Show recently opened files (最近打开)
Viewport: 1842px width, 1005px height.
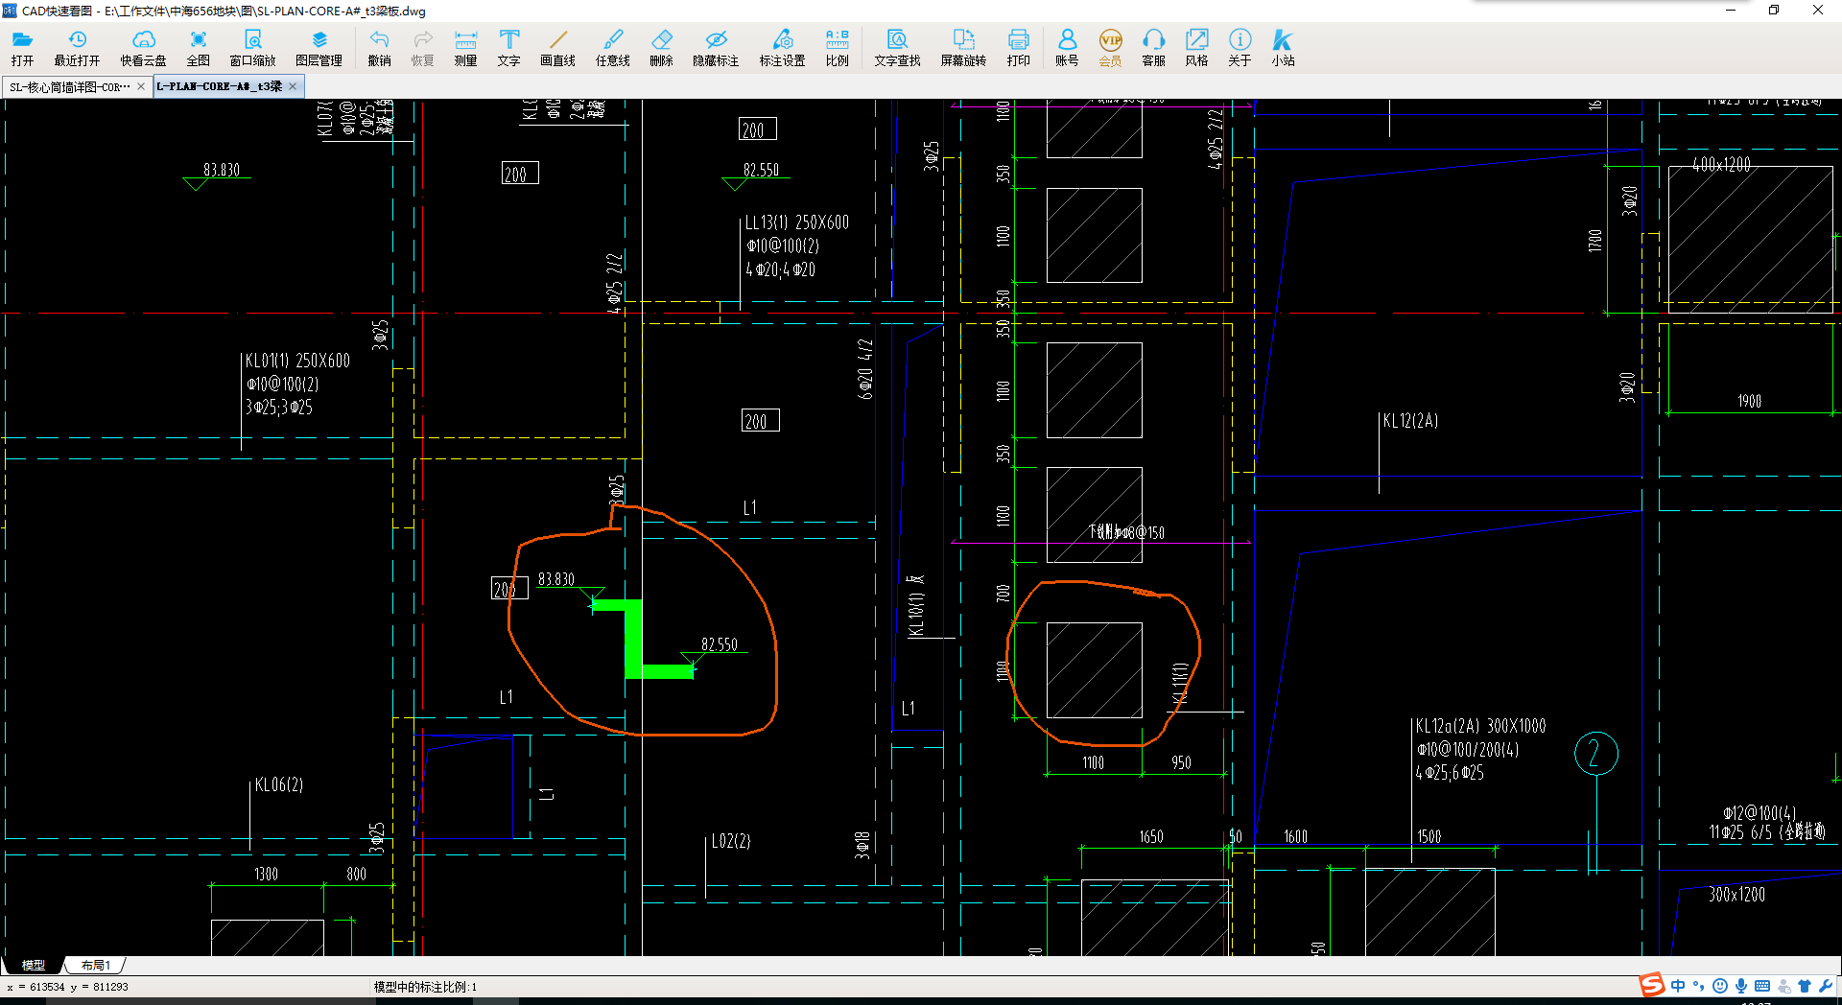point(77,47)
